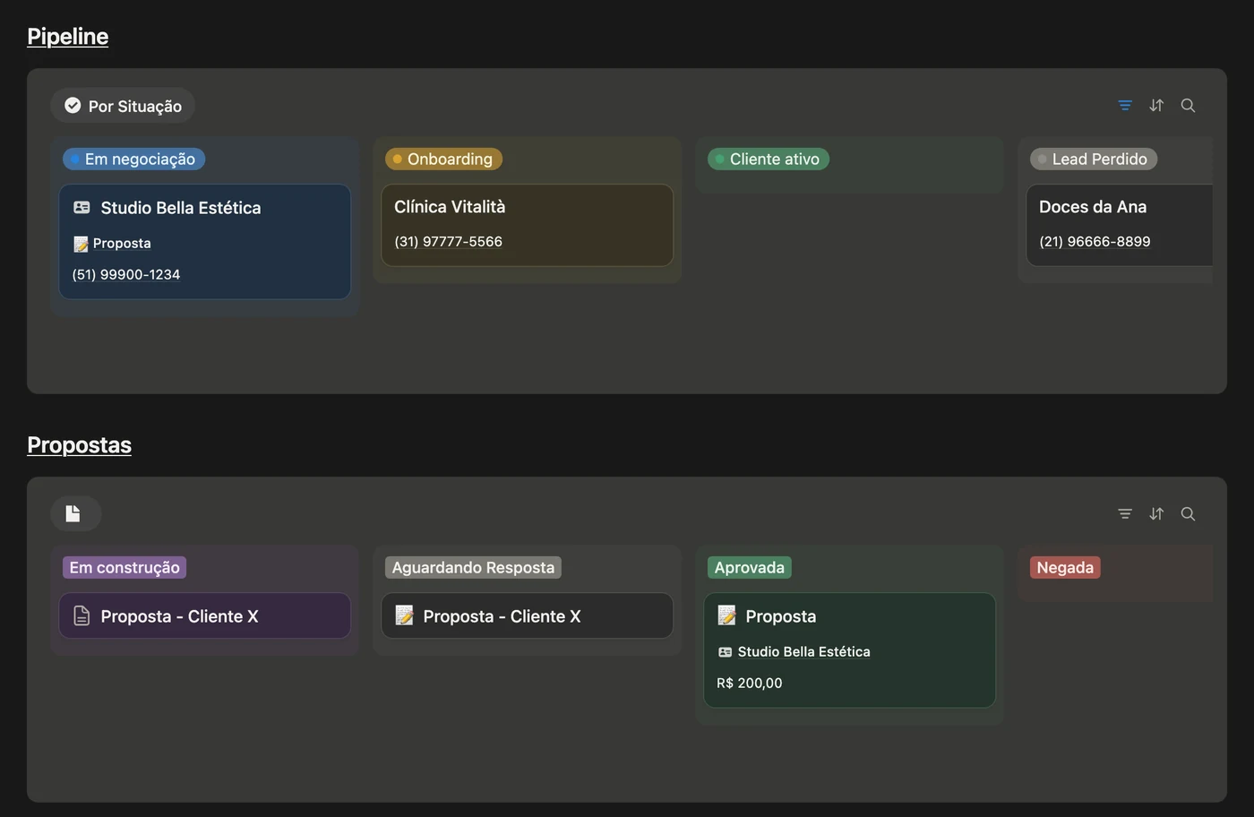Click the Negada column tag
Screen dimensions: 1254x817
click(x=1065, y=567)
